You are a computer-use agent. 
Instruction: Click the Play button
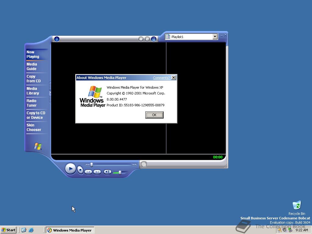point(70,169)
